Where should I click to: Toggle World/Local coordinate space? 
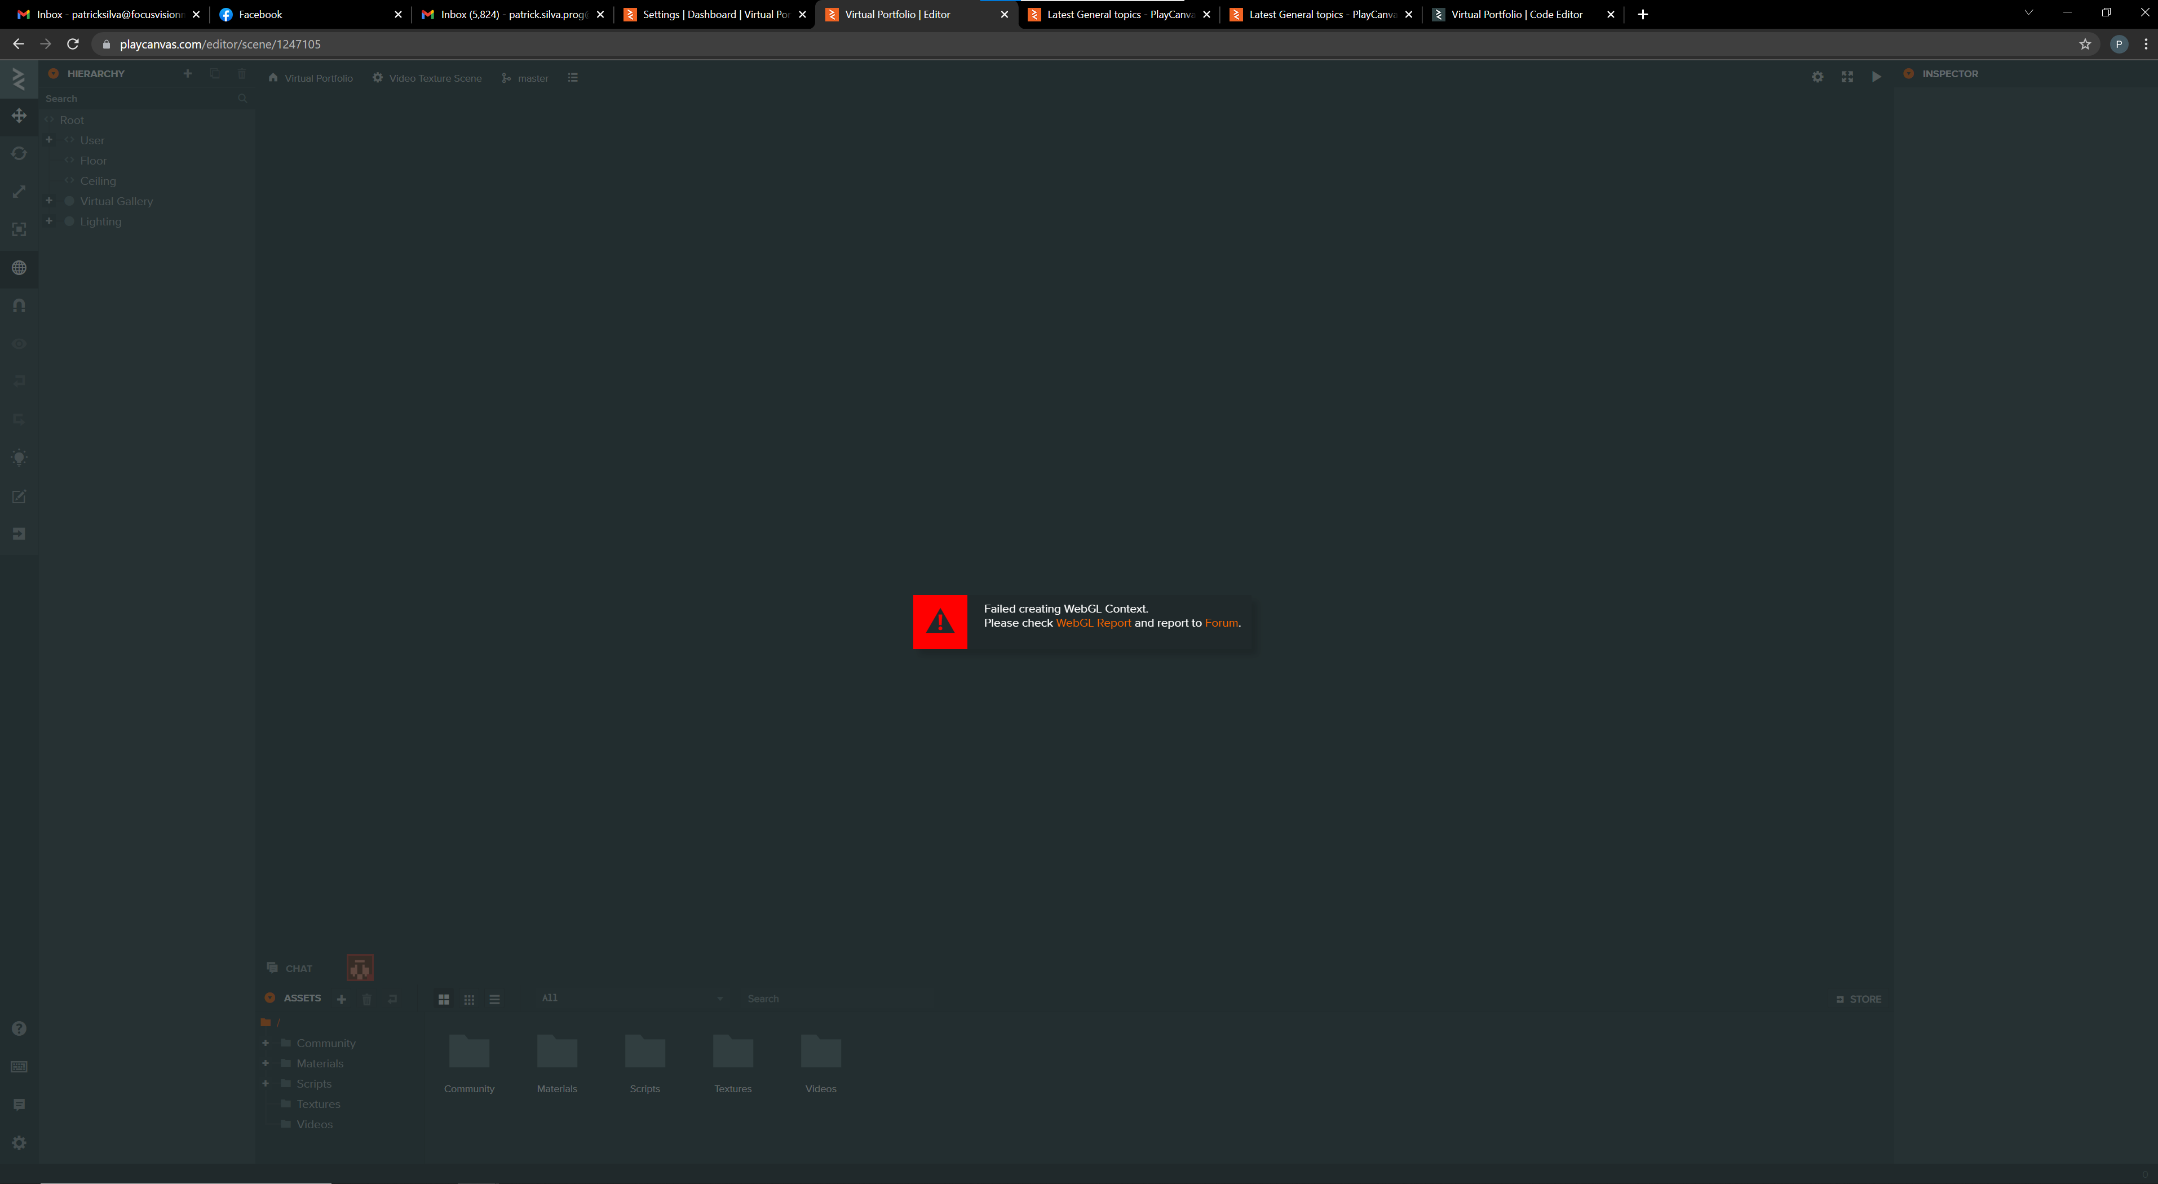(19, 268)
